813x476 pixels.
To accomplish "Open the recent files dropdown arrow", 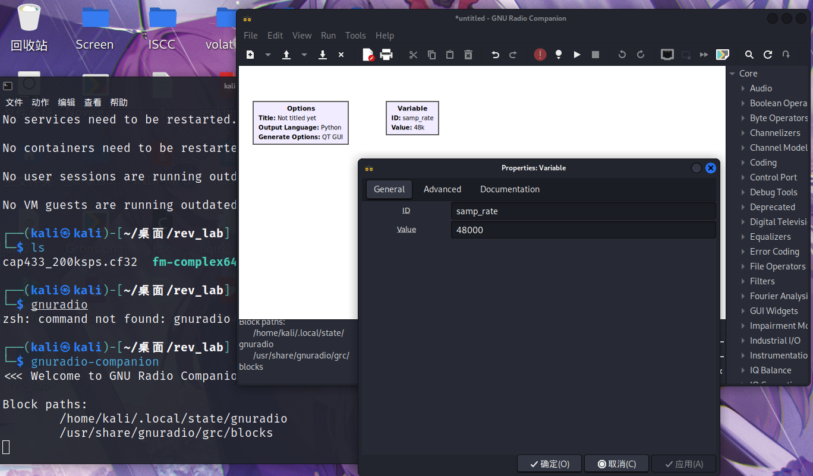I will click(x=304, y=55).
